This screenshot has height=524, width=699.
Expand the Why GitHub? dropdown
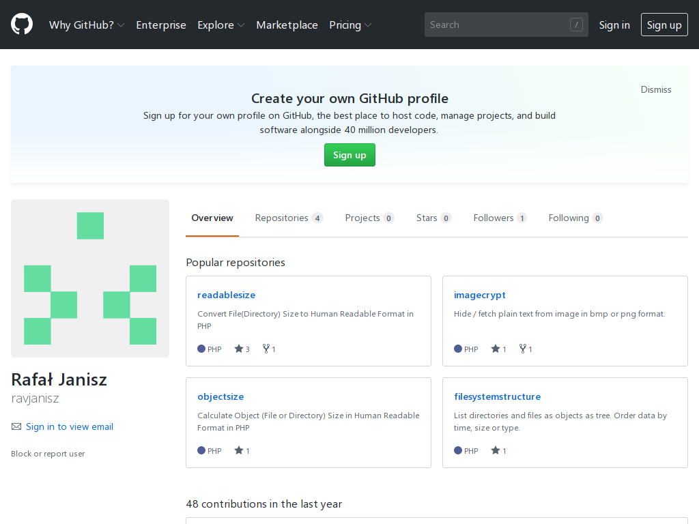[x=87, y=25]
